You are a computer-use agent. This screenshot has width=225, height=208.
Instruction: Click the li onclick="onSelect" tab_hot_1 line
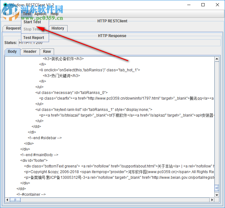coord(89,70)
